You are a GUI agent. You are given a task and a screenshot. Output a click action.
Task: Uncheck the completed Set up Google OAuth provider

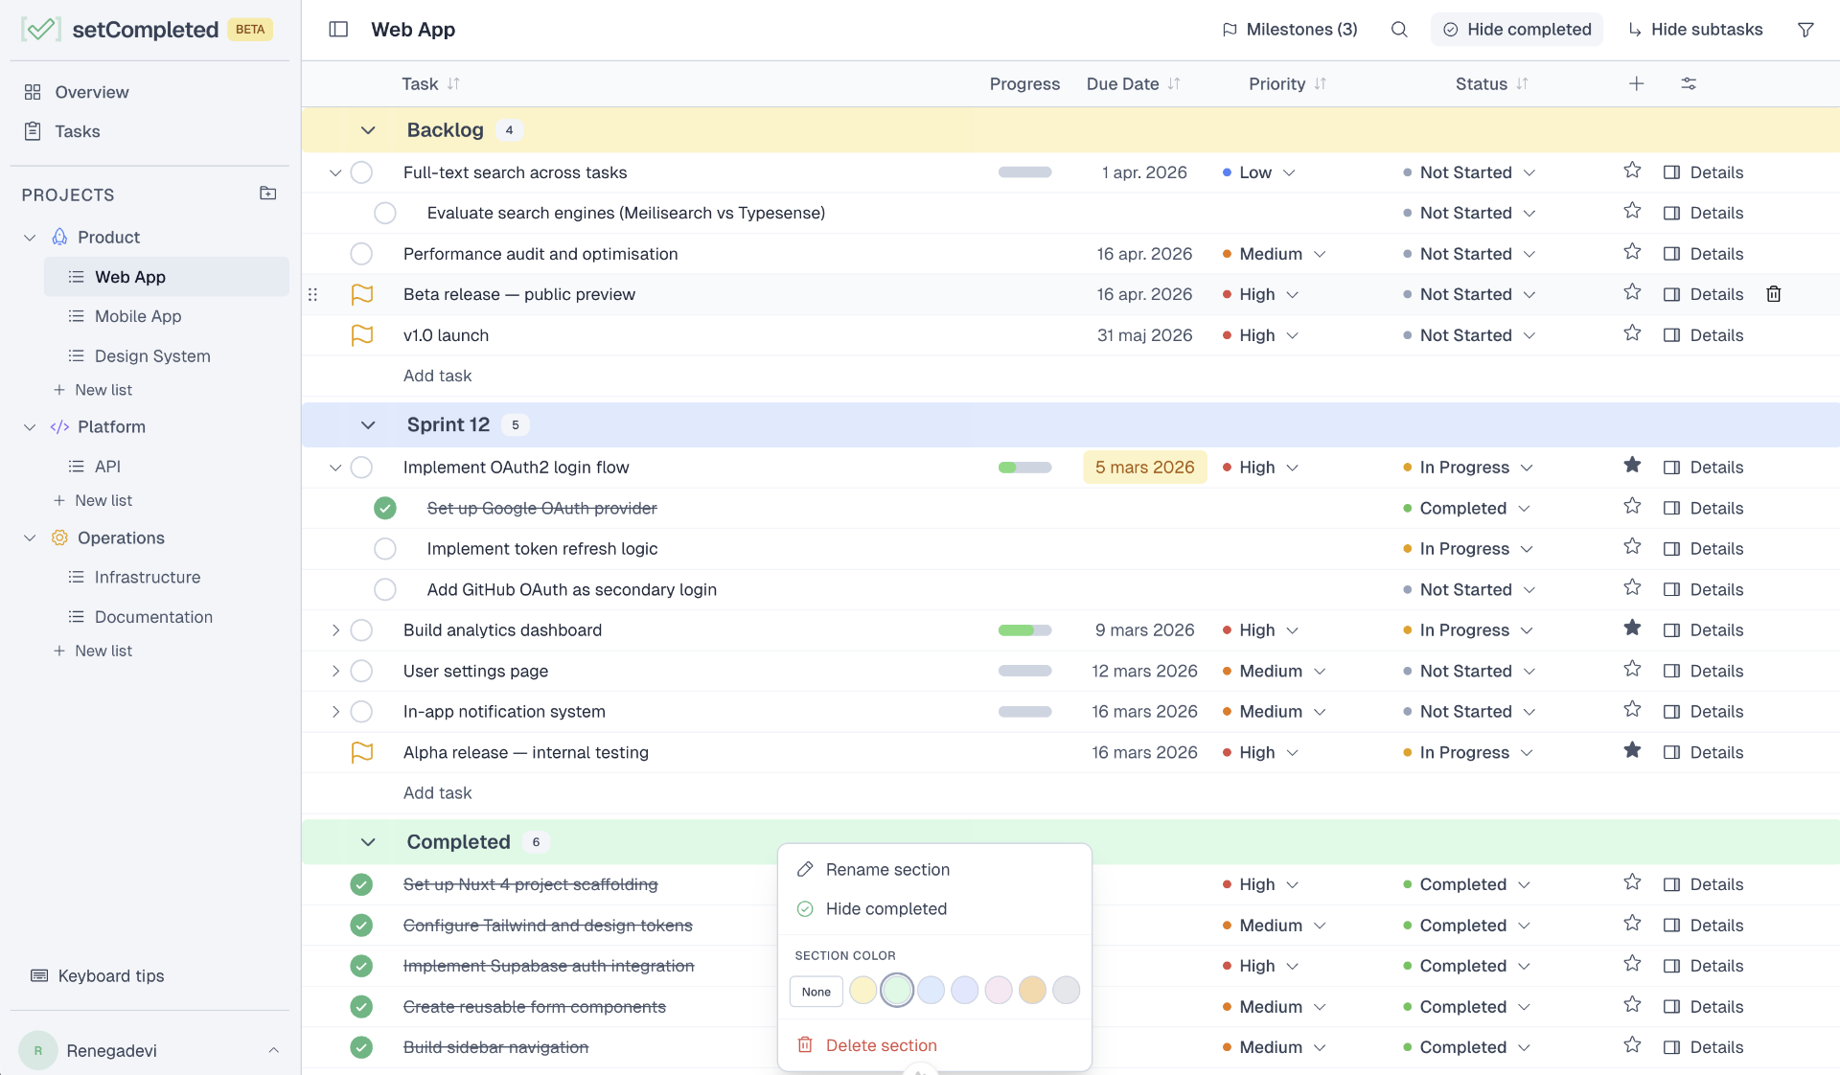coord(385,508)
